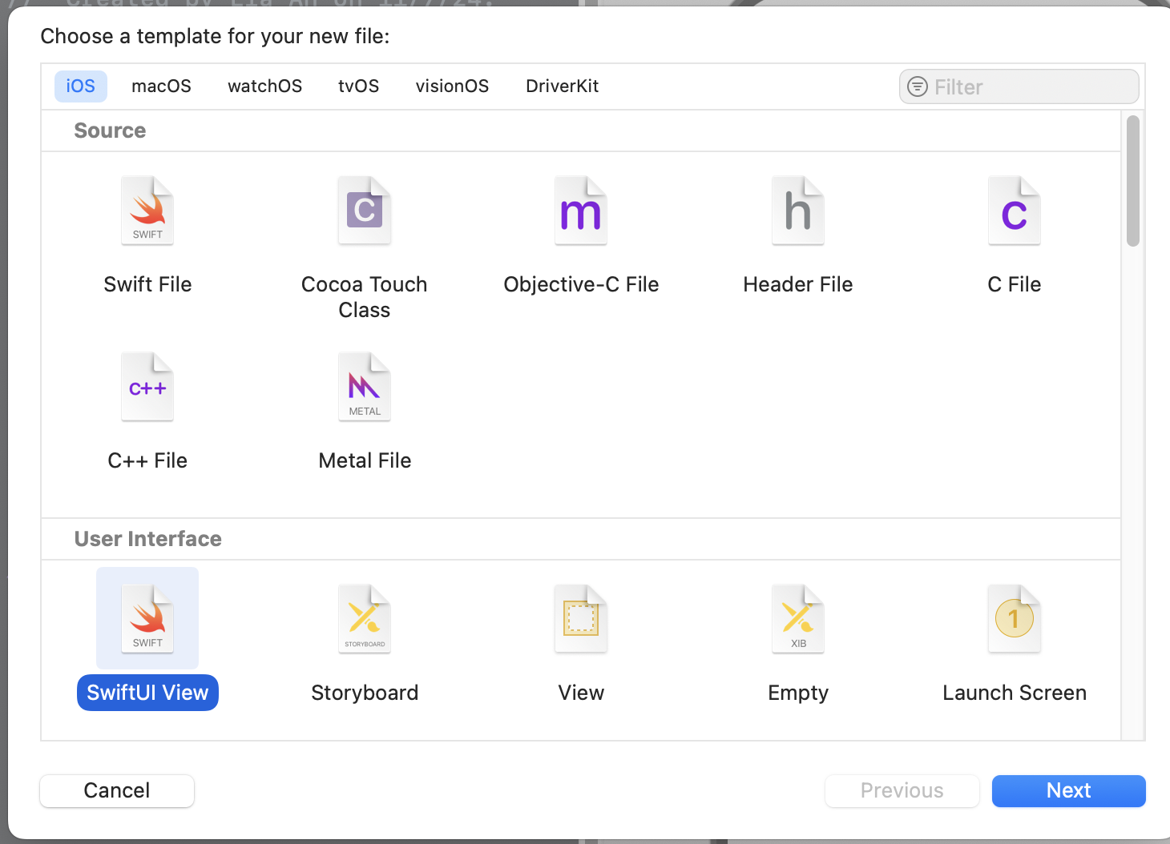Click the 'Header File' label

(798, 284)
